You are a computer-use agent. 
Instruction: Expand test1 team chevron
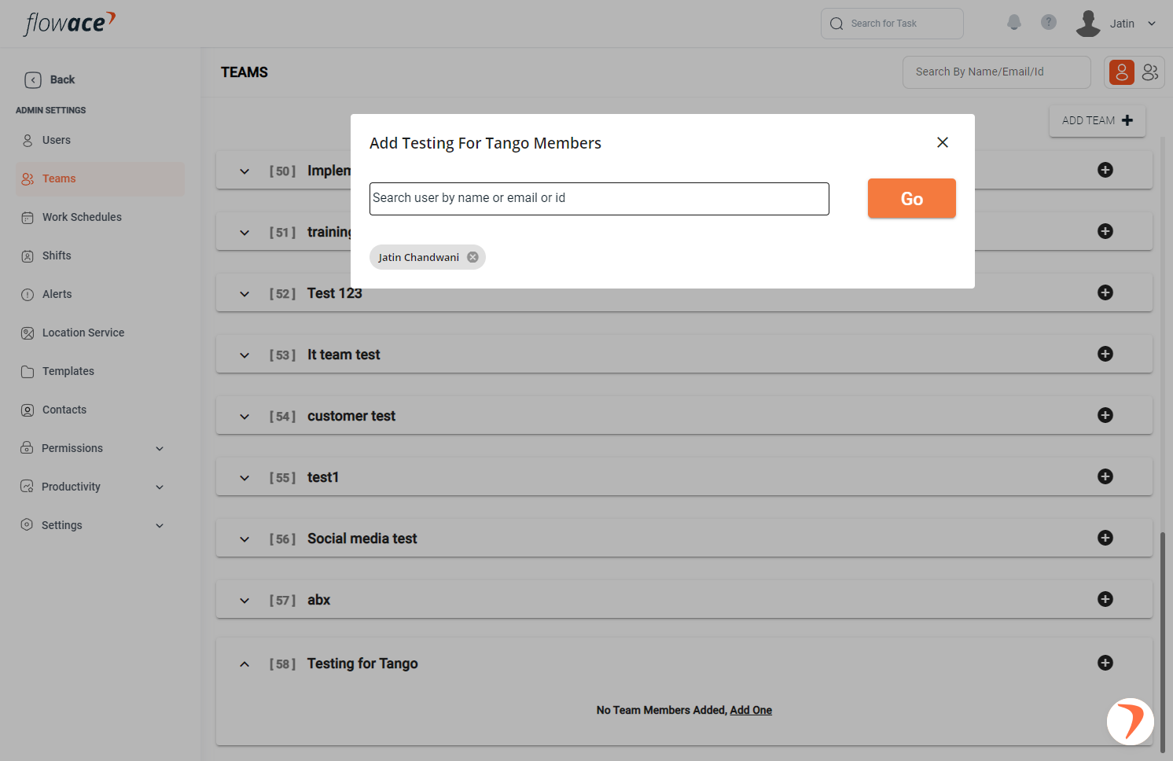pos(245,478)
